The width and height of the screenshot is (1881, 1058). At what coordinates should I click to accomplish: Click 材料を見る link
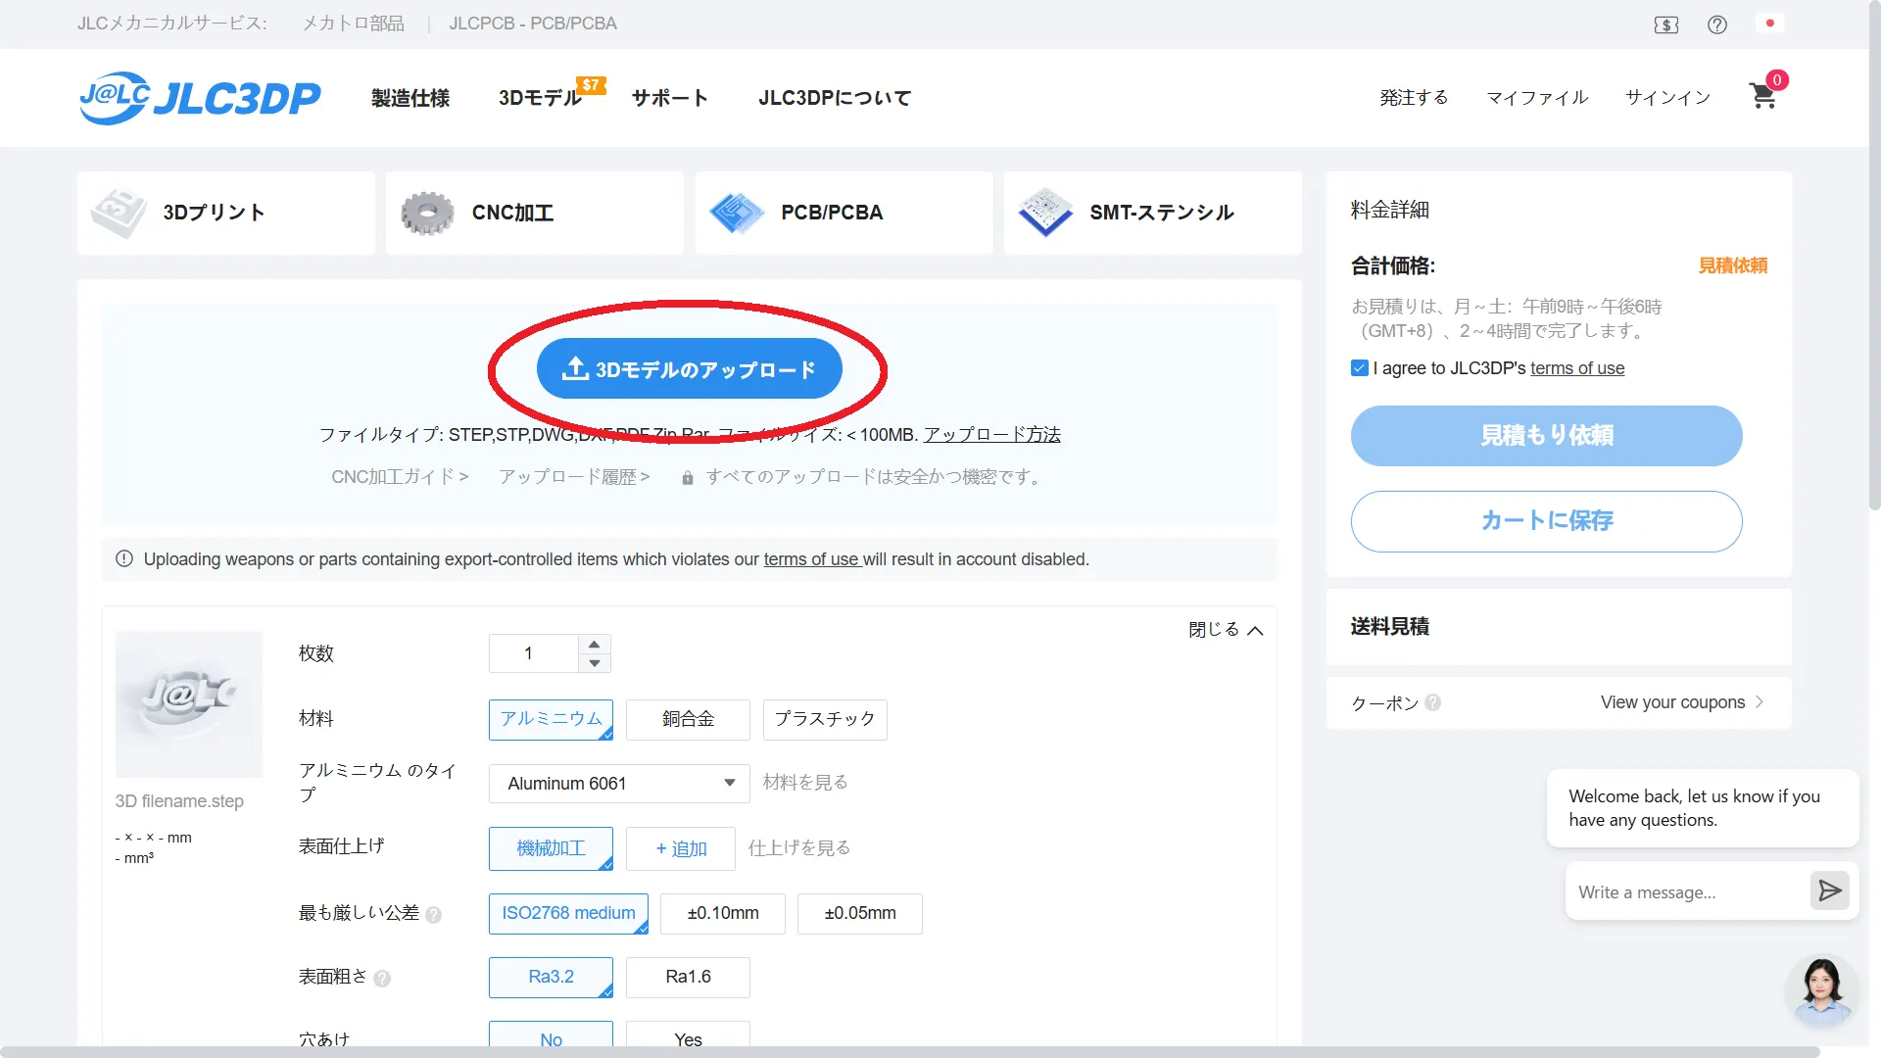pos(805,783)
